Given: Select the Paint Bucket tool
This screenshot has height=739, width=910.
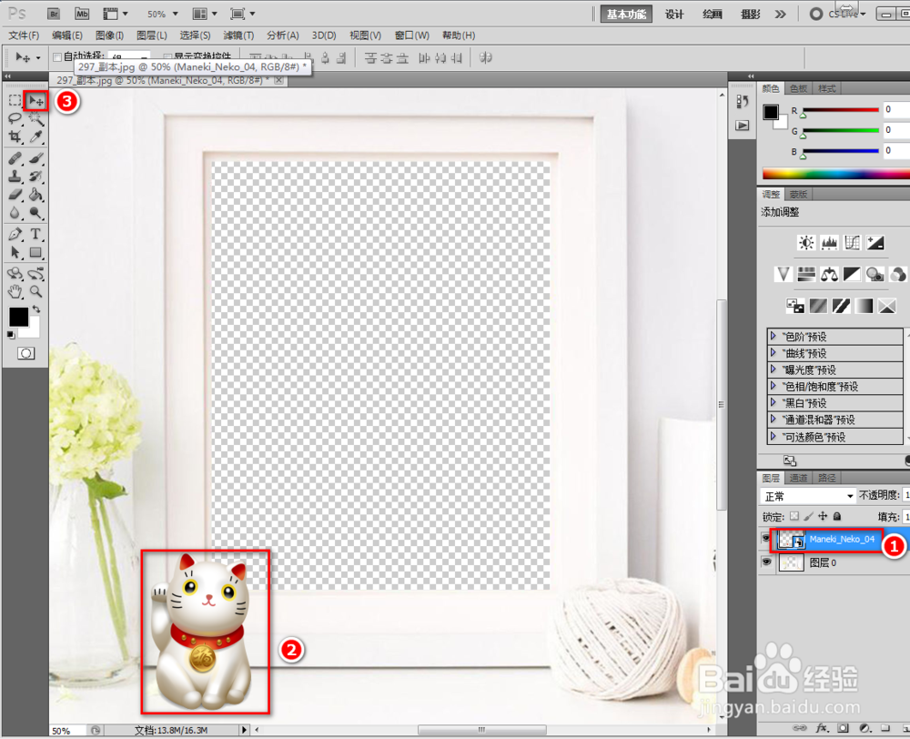Looking at the screenshot, I should click(x=36, y=195).
